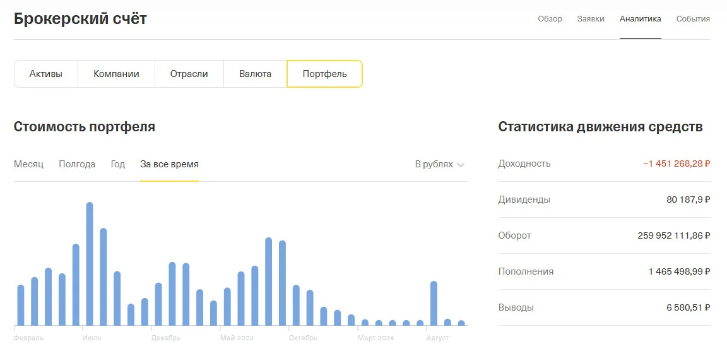Click the Май 2023 axis label
Image resolution: width=727 pixels, height=363 pixels.
click(237, 338)
